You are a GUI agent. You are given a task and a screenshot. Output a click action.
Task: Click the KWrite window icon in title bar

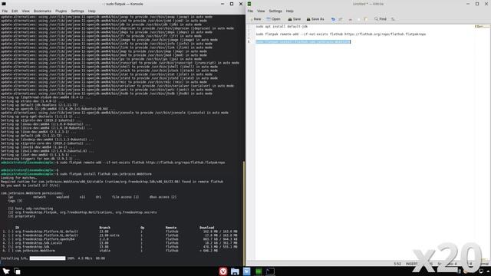tap(249, 4)
